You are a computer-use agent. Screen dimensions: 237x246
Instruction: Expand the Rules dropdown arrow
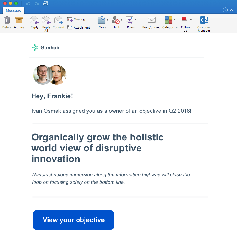[x=136, y=20]
